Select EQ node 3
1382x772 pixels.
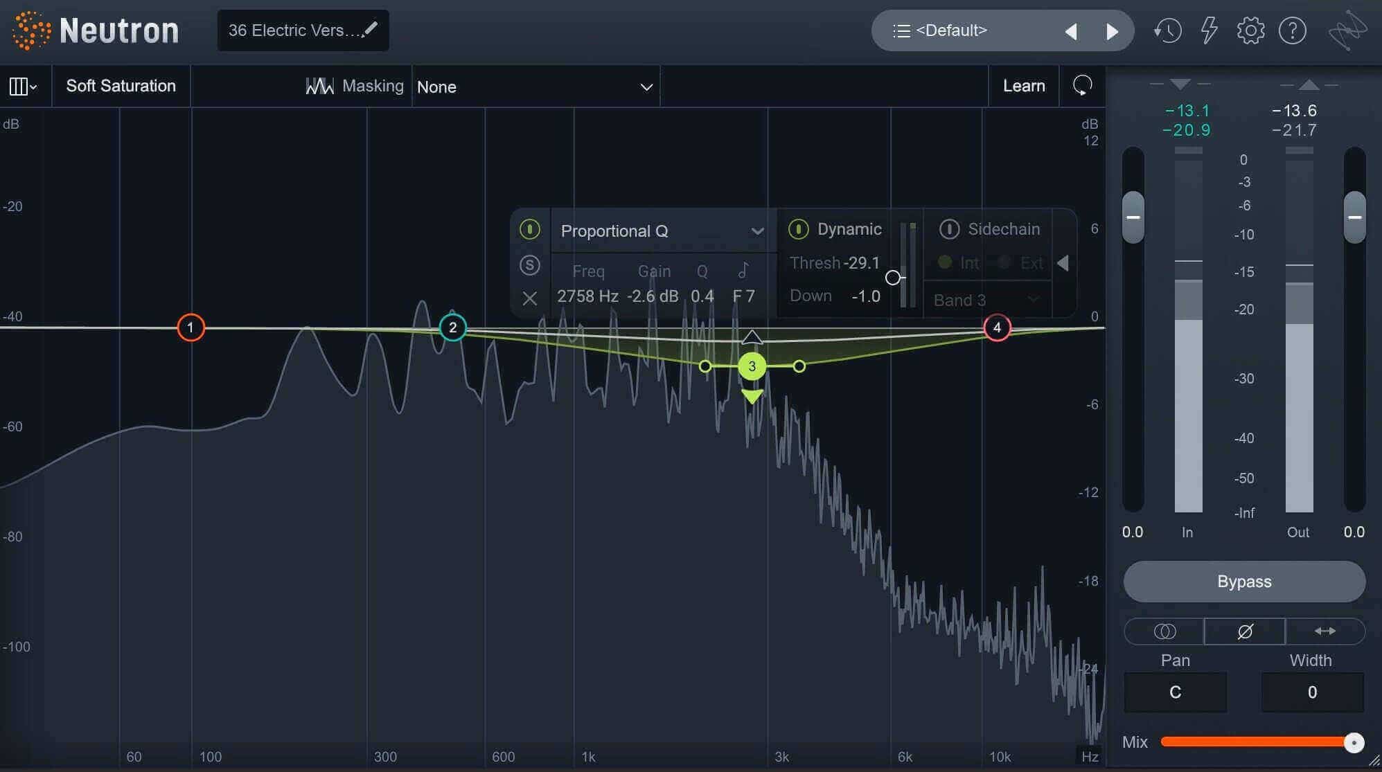[752, 366]
